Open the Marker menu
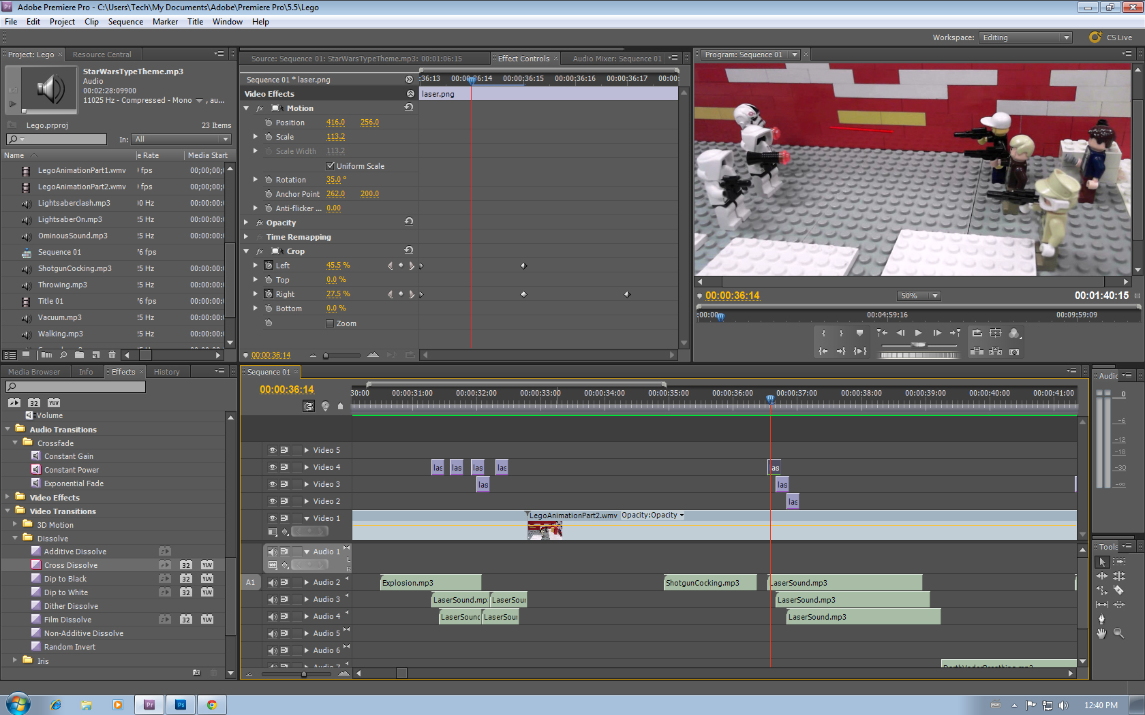Viewport: 1145px width, 715px height. pos(165,22)
